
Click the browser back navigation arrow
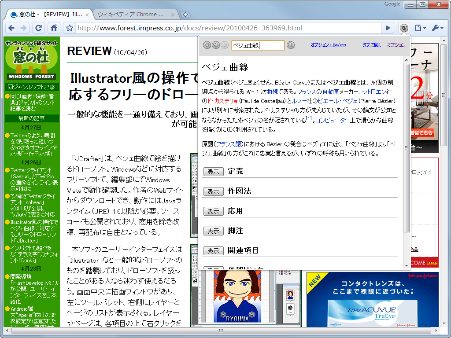click(11, 27)
